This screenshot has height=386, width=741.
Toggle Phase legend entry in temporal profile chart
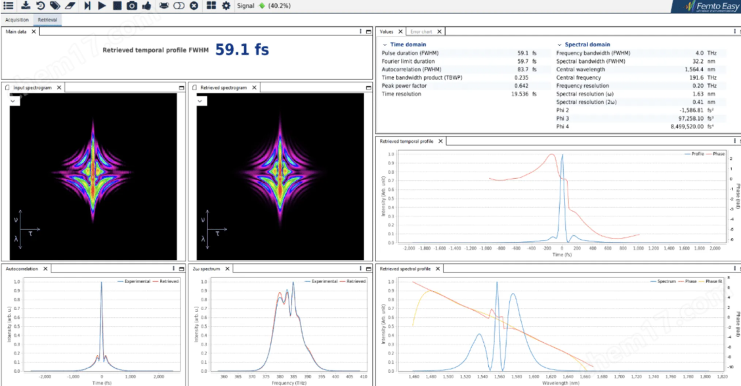[x=715, y=154]
